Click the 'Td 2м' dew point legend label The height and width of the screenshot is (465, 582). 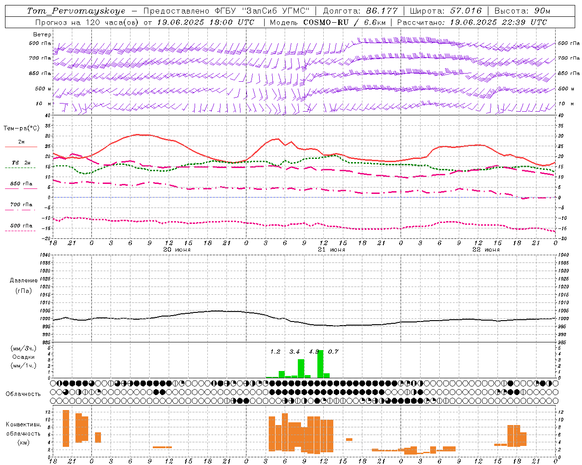pyautogui.click(x=21, y=163)
